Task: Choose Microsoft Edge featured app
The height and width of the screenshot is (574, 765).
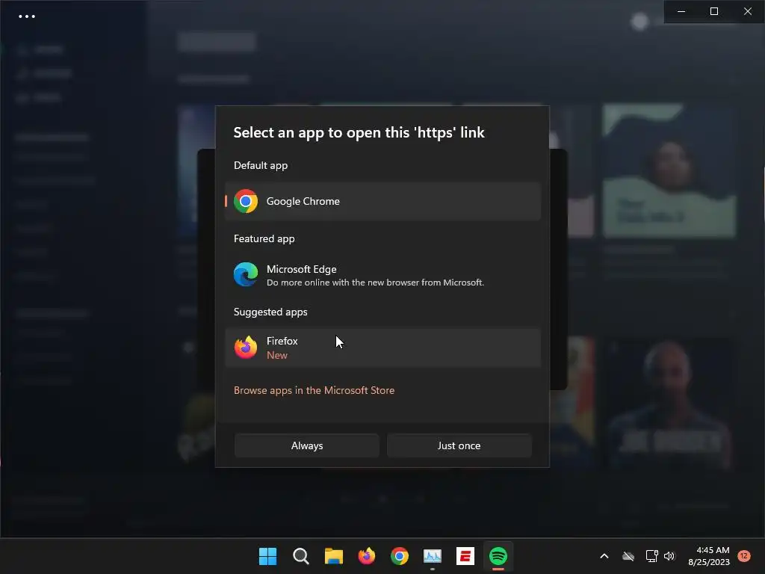Action: pyautogui.click(x=382, y=275)
